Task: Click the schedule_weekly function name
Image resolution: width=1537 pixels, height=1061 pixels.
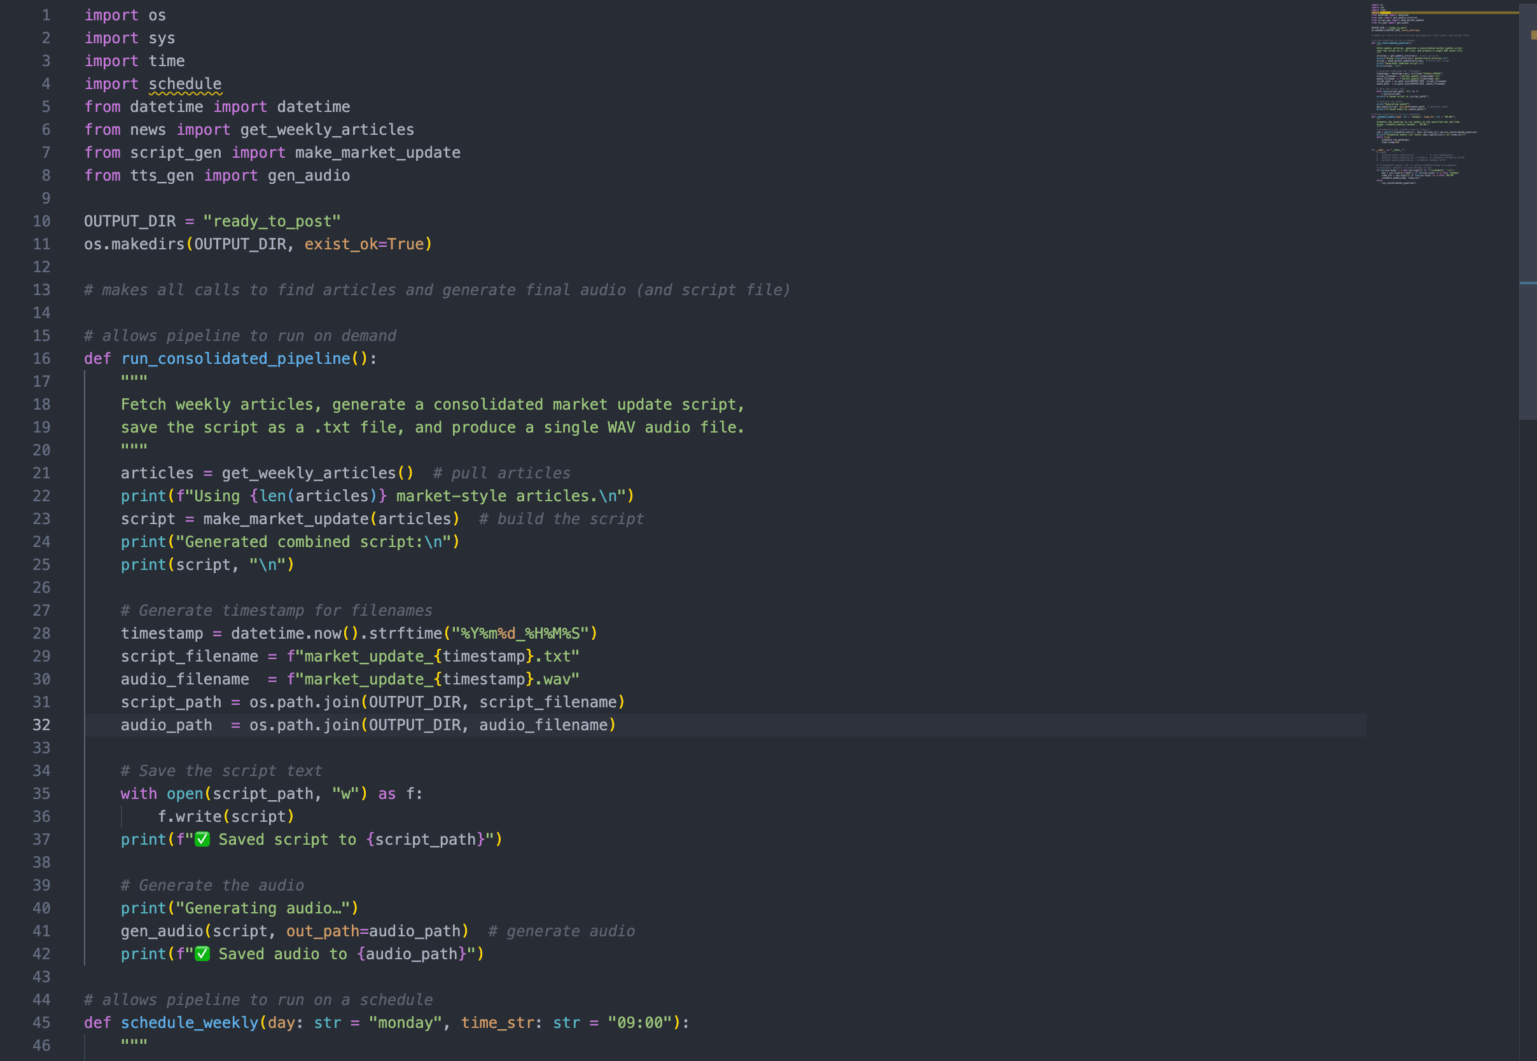Action: (190, 1022)
